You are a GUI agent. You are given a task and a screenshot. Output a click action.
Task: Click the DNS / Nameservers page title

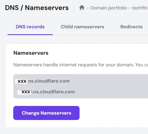[x=37, y=8]
